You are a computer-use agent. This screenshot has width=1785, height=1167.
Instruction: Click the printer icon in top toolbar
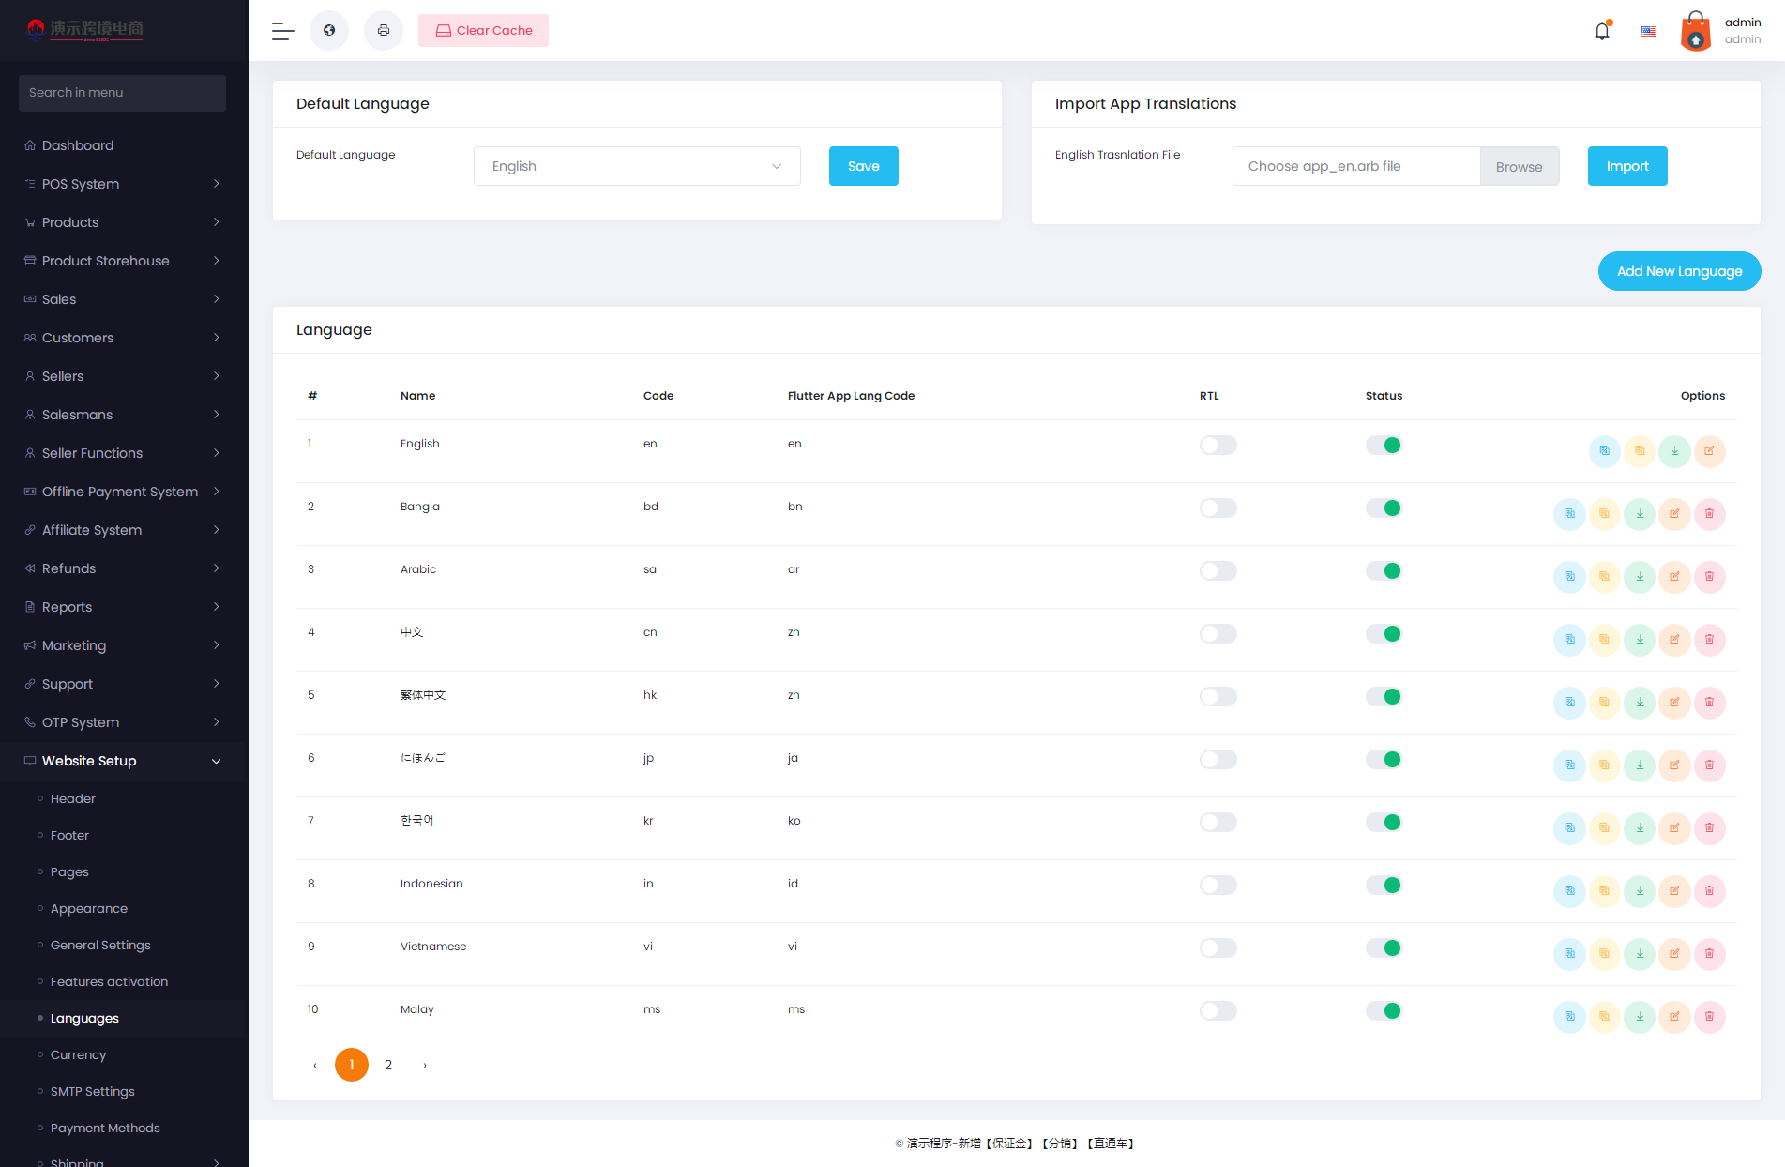click(384, 31)
